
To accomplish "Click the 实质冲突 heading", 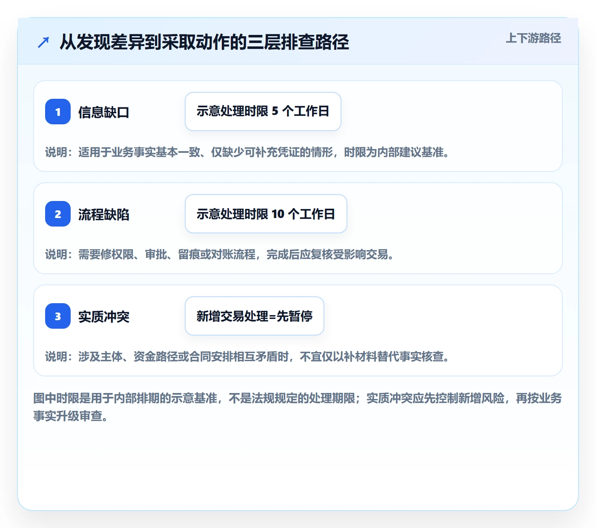I will click(104, 317).
